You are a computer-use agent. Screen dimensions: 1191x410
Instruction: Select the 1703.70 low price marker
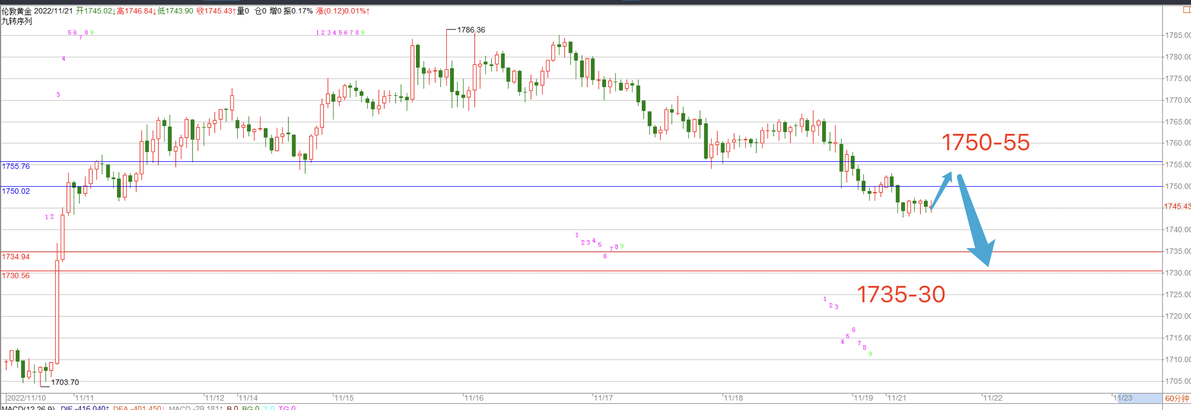click(x=65, y=382)
